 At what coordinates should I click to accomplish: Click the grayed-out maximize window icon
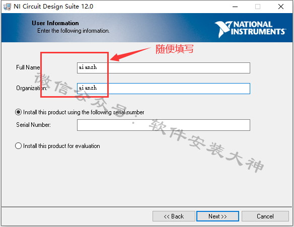(x=258, y=7)
